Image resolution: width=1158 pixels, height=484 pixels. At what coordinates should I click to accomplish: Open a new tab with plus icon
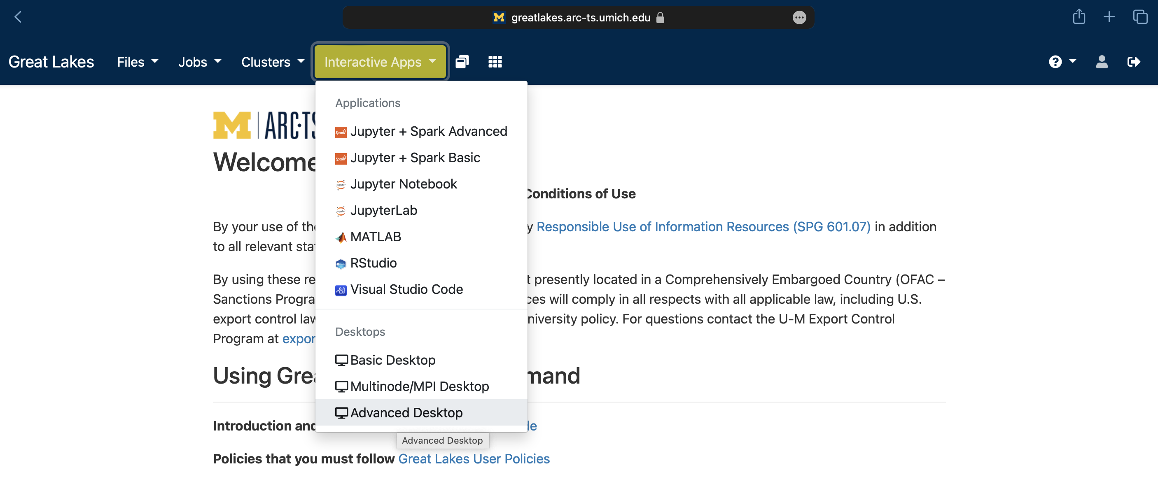click(1109, 17)
